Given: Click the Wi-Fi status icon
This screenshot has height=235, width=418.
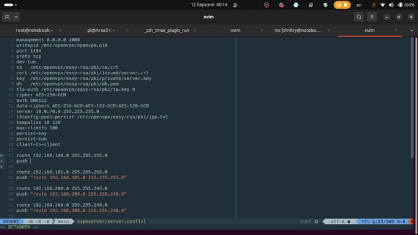Looking at the screenshot, I should click(382, 5).
